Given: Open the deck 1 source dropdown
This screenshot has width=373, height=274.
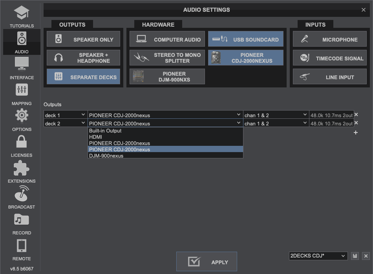Looking at the screenshot, I should pyautogui.click(x=66, y=115).
